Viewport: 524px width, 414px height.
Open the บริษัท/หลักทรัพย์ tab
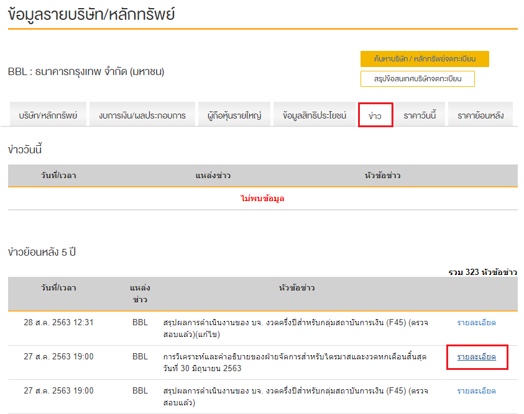coord(48,115)
